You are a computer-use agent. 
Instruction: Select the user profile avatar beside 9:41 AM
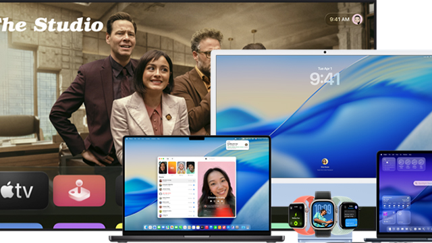[x=357, y=20]
